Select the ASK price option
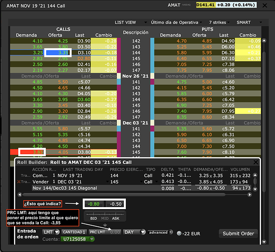This screenshot has height=252, width=275. pos(115,218)
